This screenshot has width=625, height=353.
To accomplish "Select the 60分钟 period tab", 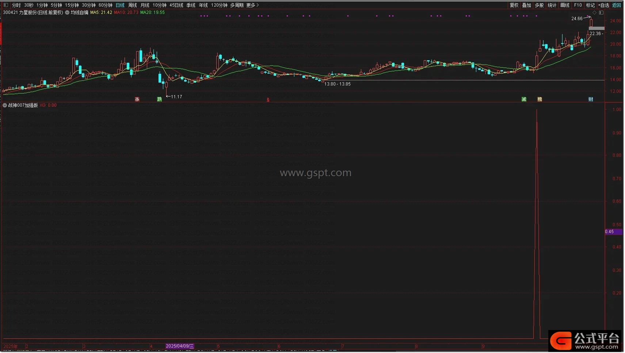I will click(105, 5).
